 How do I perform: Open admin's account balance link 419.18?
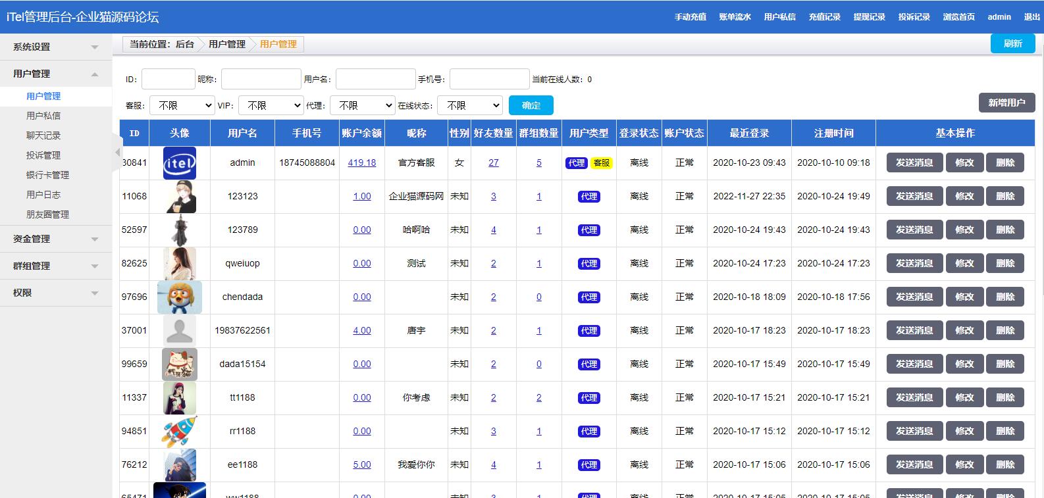[x=361, y=163]
